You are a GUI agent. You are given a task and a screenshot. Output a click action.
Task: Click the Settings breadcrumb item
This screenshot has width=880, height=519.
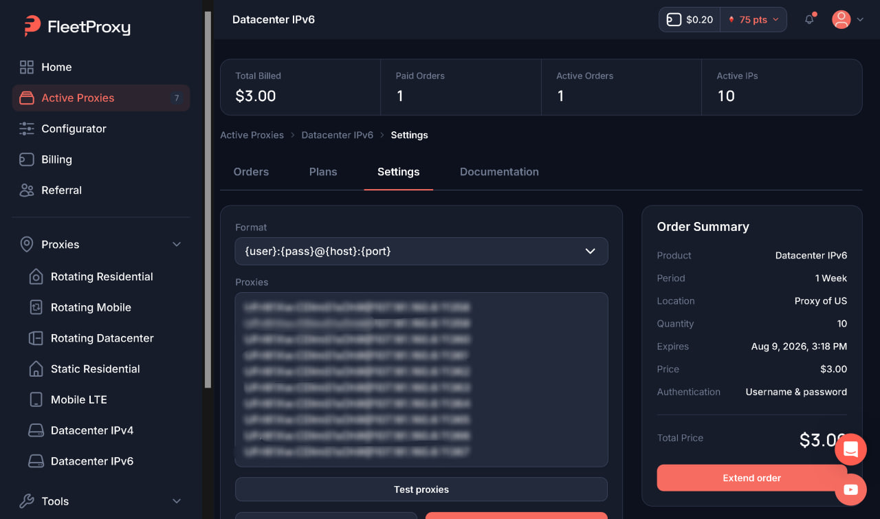(409, 135)
